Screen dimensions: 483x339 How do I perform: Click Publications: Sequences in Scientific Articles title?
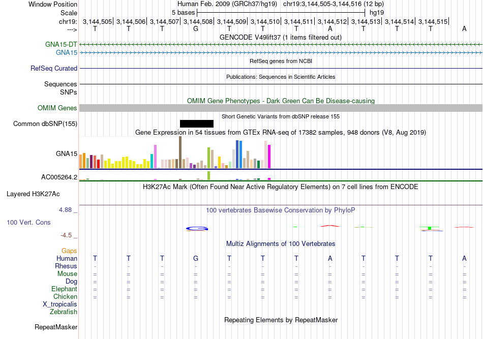[x=281, y=77]
